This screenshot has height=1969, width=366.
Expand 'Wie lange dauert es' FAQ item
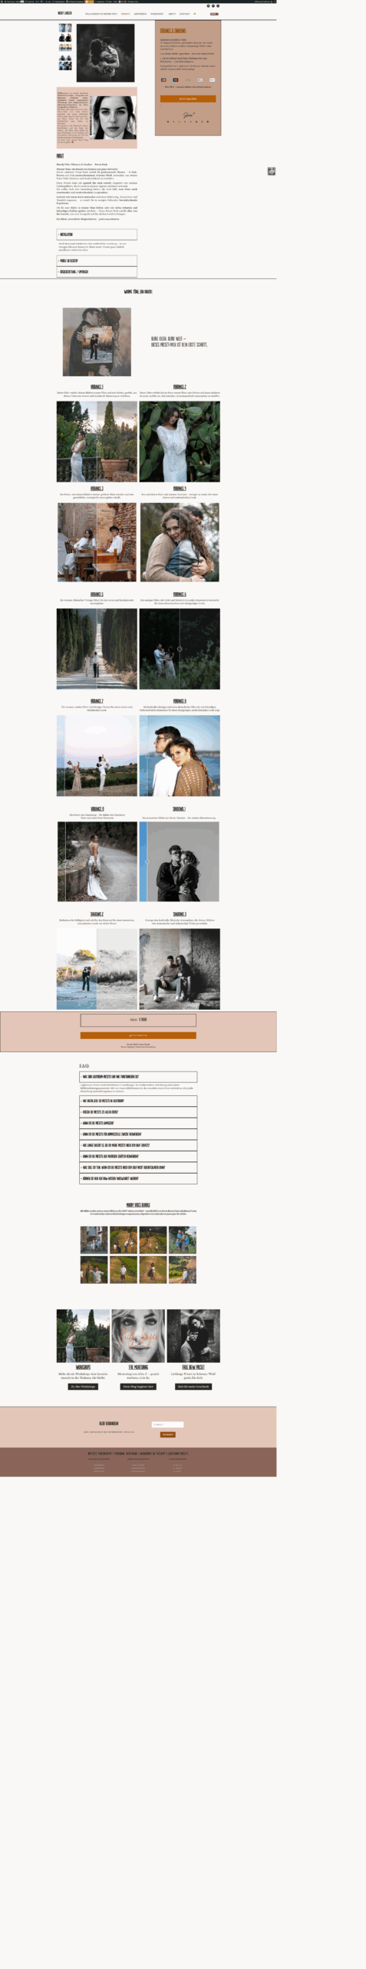pyautogui.click(x=138, y=1145)
